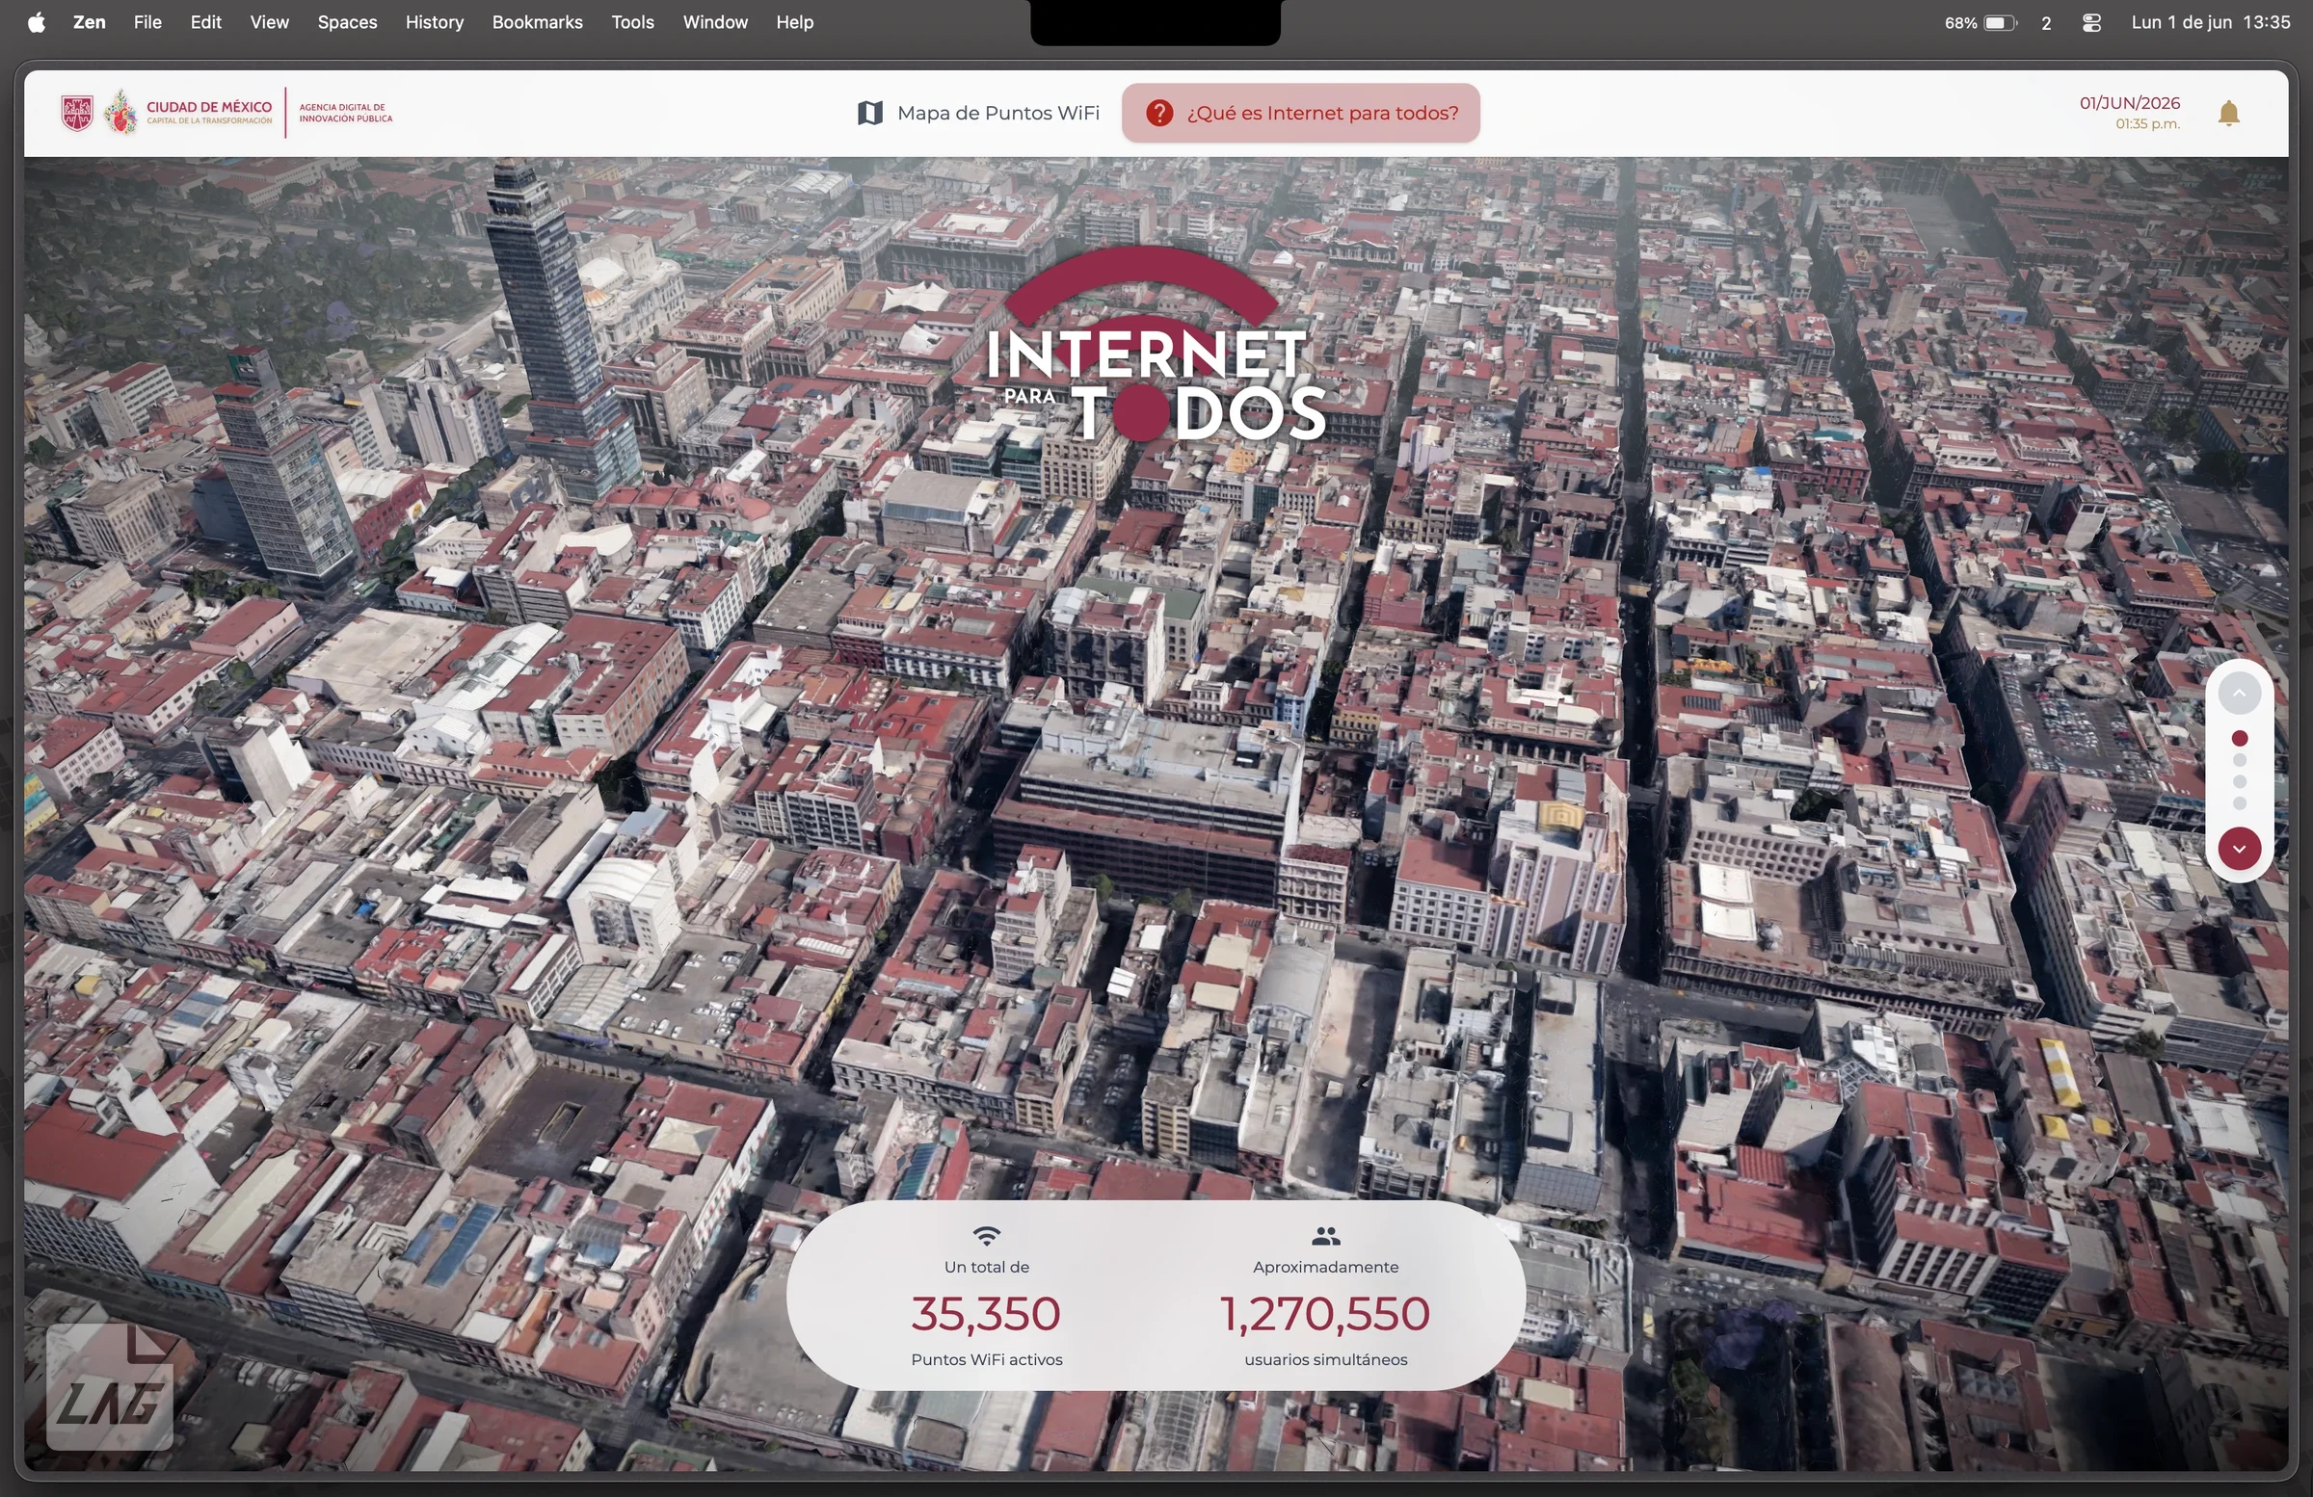Click the WiFi icon above Un total de

[987, 1236]
